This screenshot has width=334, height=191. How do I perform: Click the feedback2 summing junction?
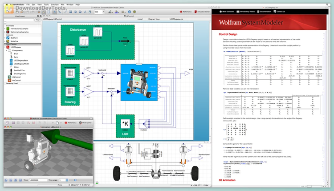pyautogui.click(x=102, y=73)
